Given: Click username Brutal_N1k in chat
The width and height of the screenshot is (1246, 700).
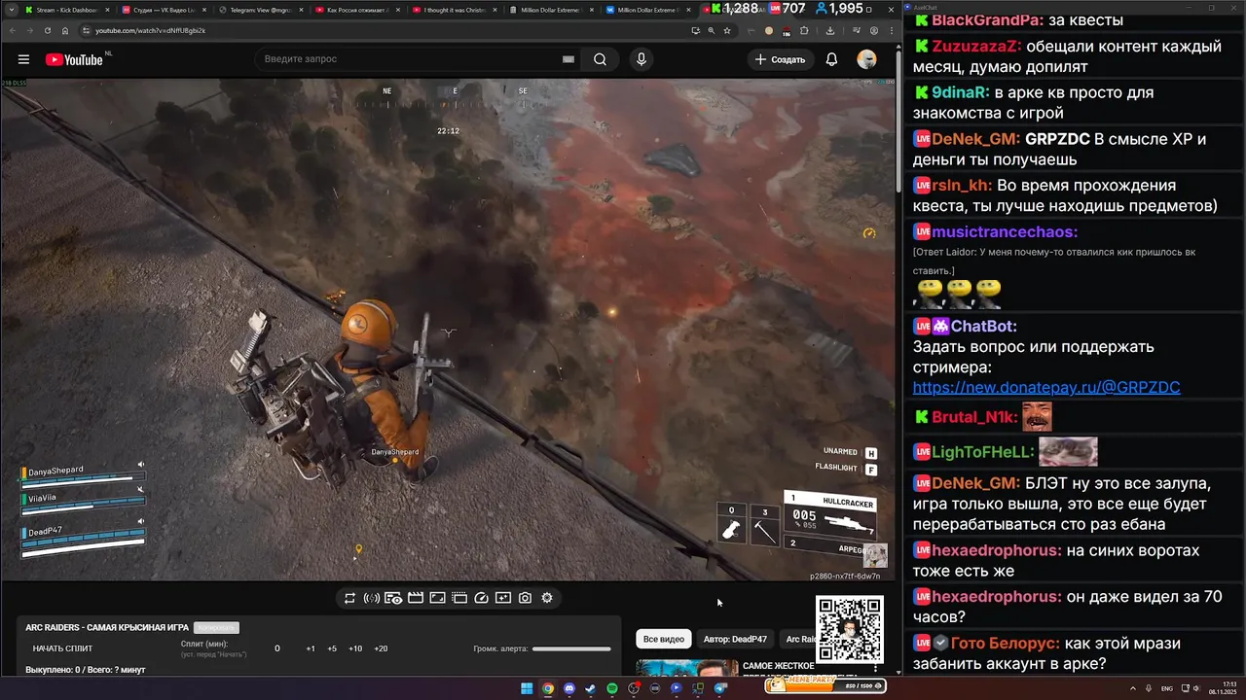Looking at the screenshot, I should (974, 418).
